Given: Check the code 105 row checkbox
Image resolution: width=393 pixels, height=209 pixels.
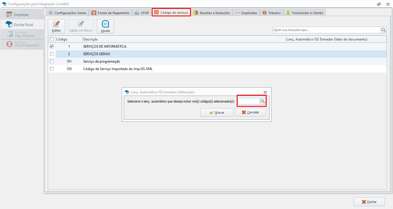Looking at the screenshot, I should click(52, 69).
